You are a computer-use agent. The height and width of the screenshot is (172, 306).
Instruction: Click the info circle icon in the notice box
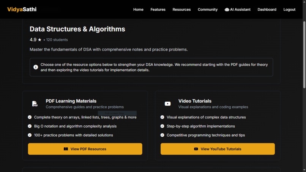(36, 67)
